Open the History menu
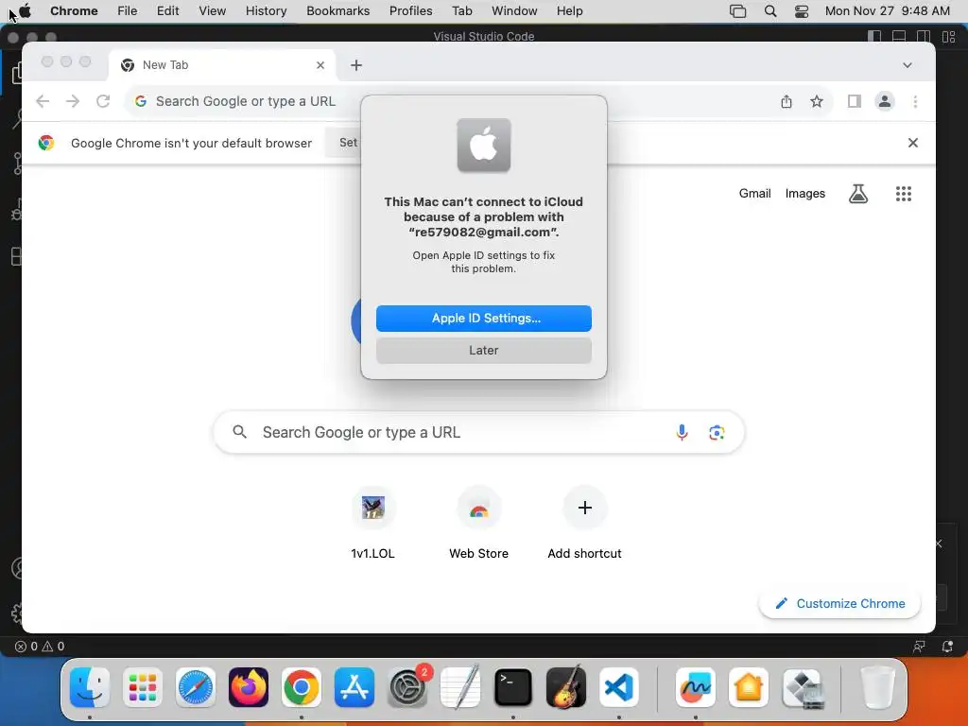 (266, 11)
